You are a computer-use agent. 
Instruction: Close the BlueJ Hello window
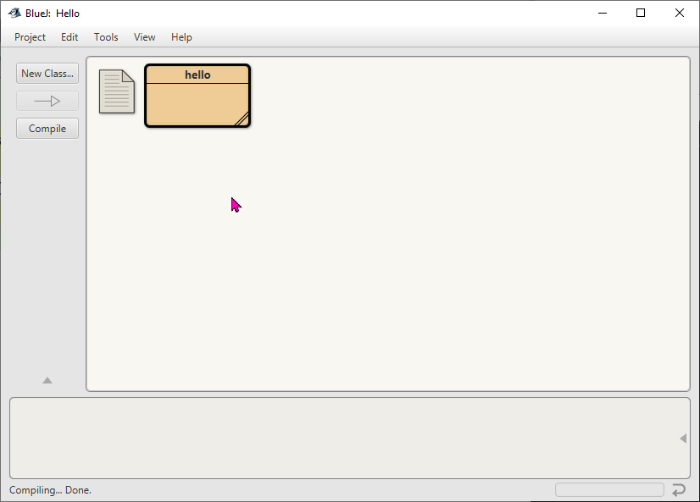tap(680, 13)
